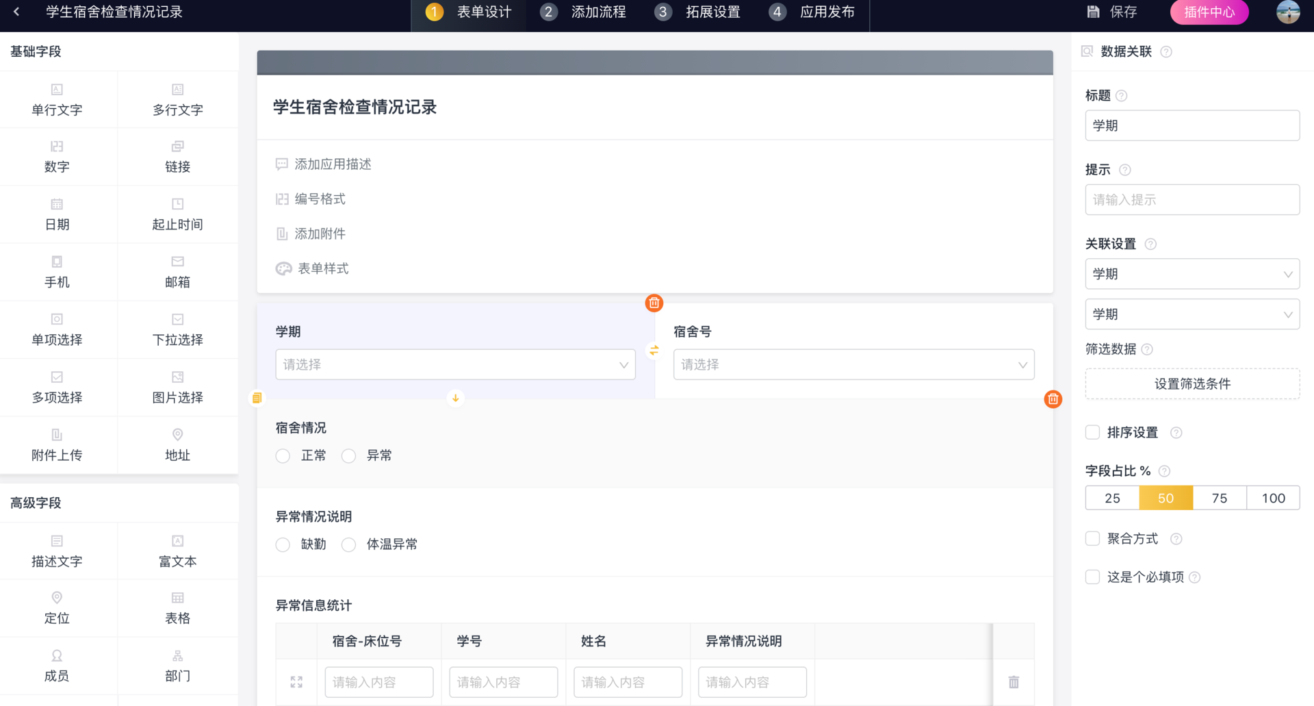Click the 保存 save icon in the top bar

tap(1110, 12)
